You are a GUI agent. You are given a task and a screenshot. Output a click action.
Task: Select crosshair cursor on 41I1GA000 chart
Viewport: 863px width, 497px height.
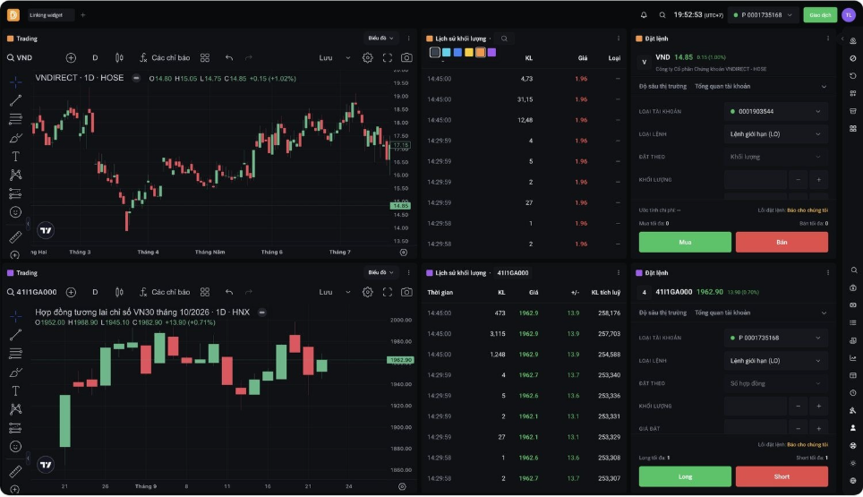point(15,316)
